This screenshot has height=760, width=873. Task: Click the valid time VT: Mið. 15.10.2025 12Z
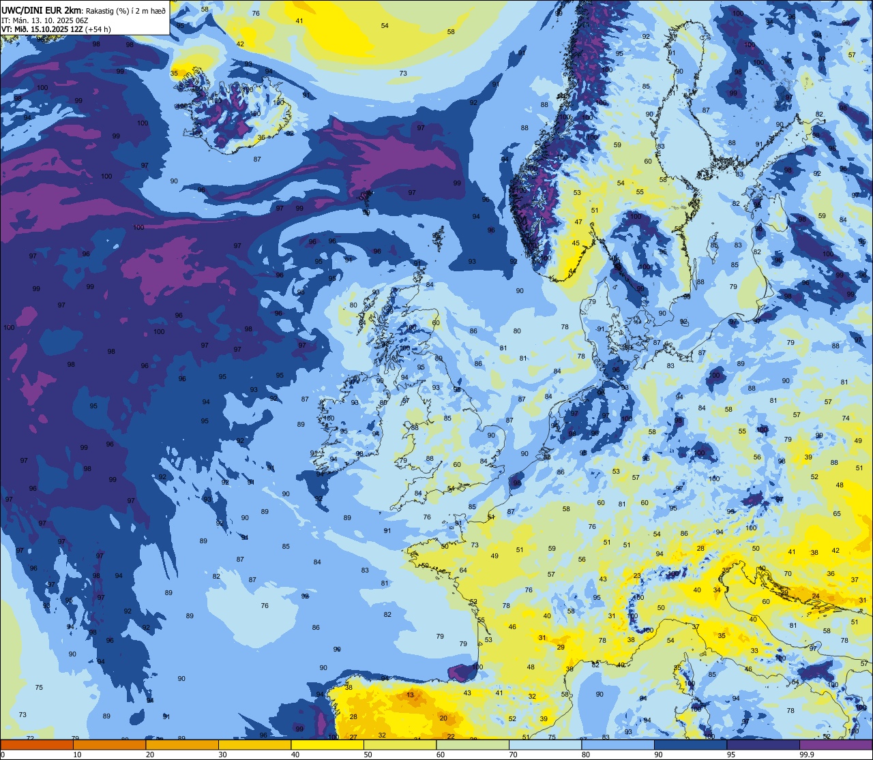(43, 29)
